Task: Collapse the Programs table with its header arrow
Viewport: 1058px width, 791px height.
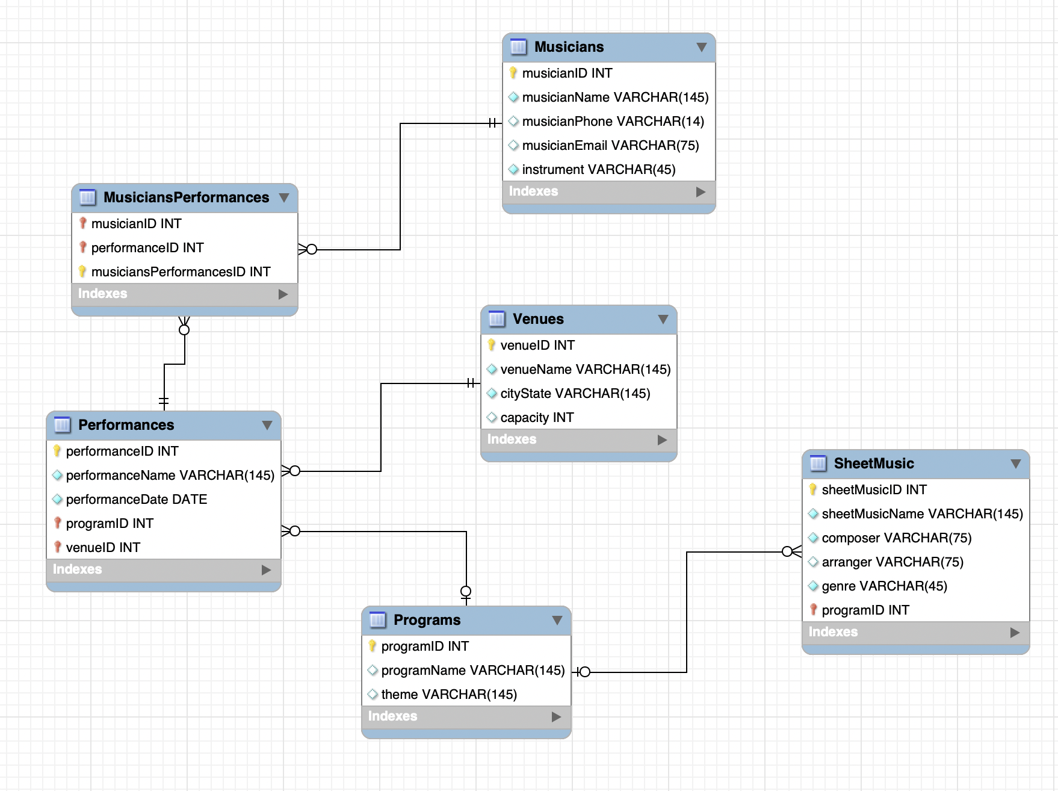Action: pos(557,620)
